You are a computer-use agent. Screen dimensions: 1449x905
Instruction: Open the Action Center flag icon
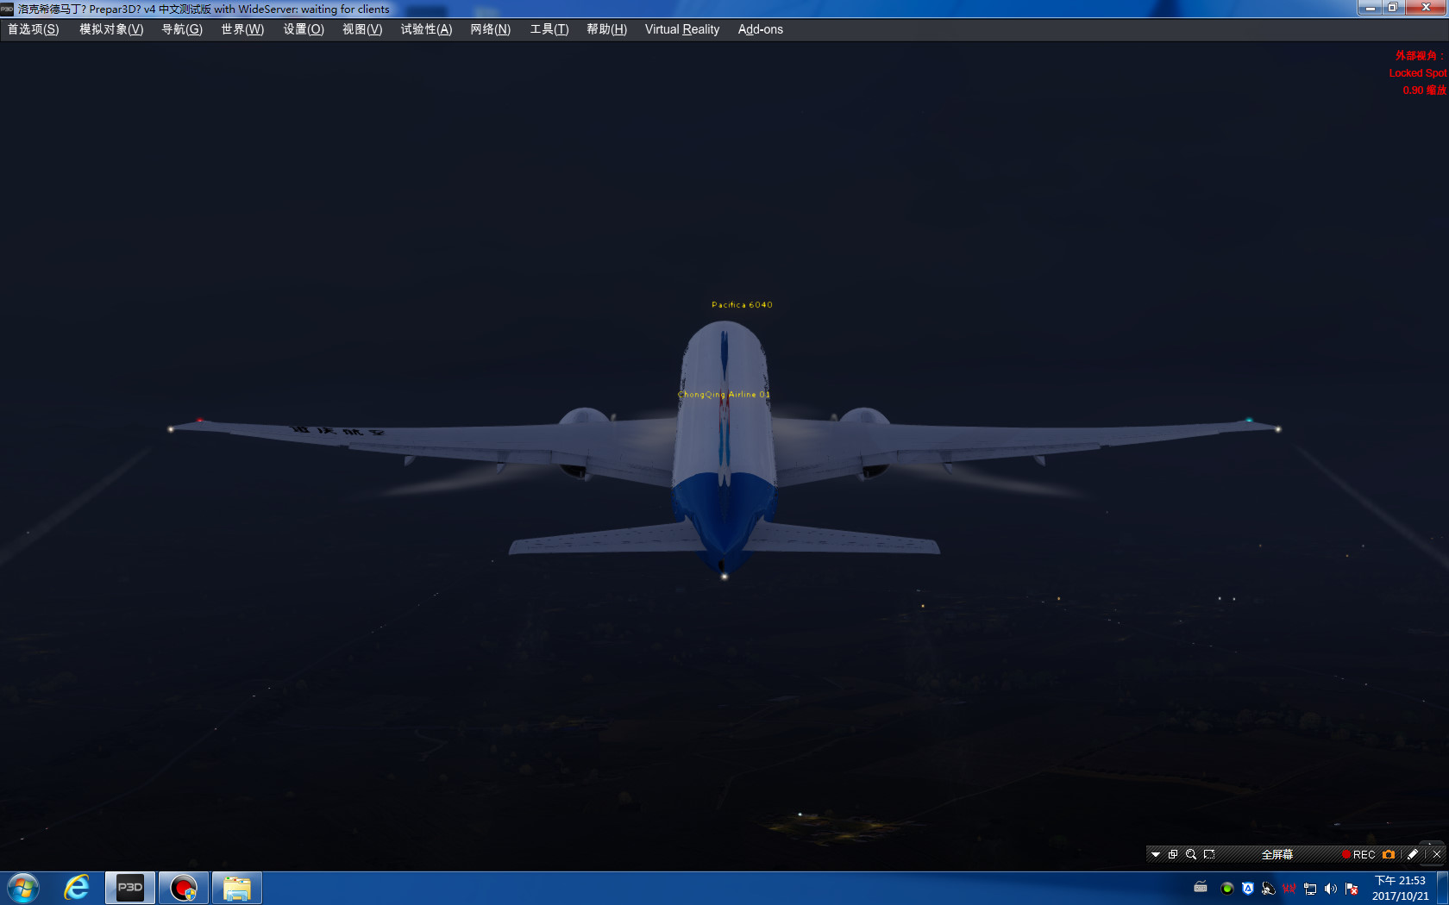pos(1352,889)
